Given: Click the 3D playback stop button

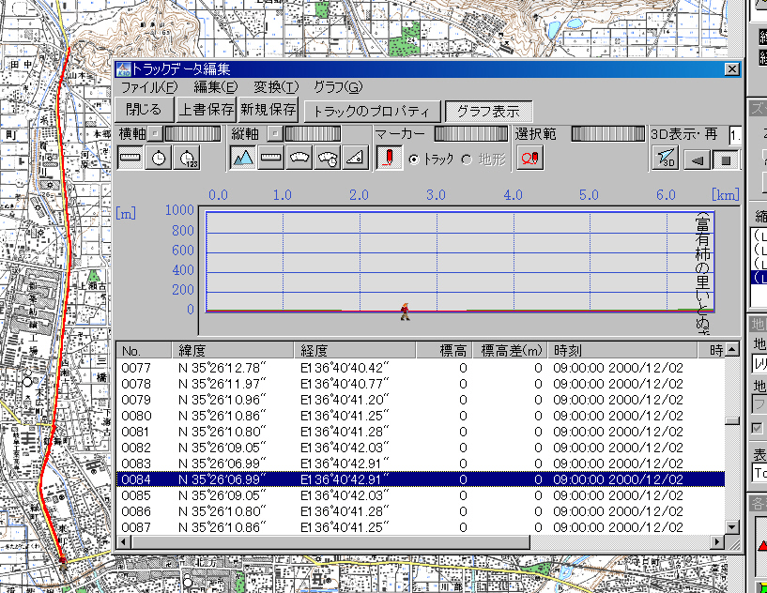Looking at the screenshot, I should pos(725,160).
